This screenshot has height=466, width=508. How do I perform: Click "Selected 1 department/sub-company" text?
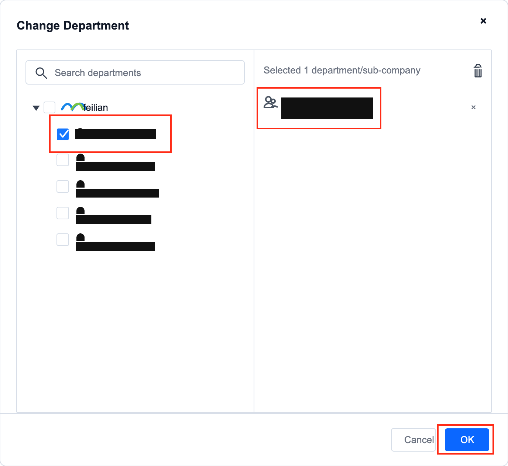[x=342, y=70]
